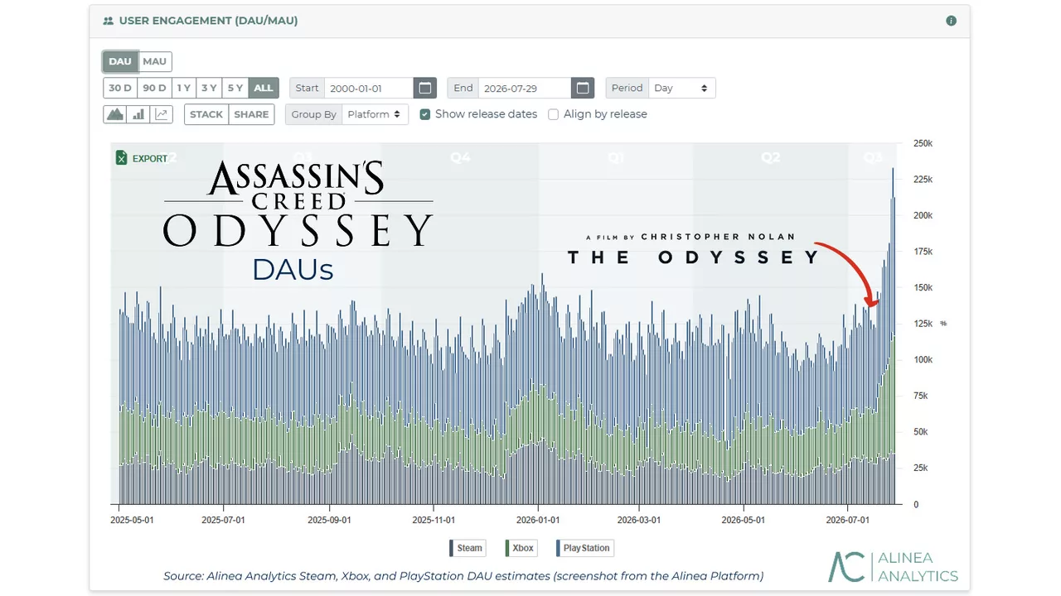
Task: Switch to bar chart view
Action: click(x=138, y=114)
